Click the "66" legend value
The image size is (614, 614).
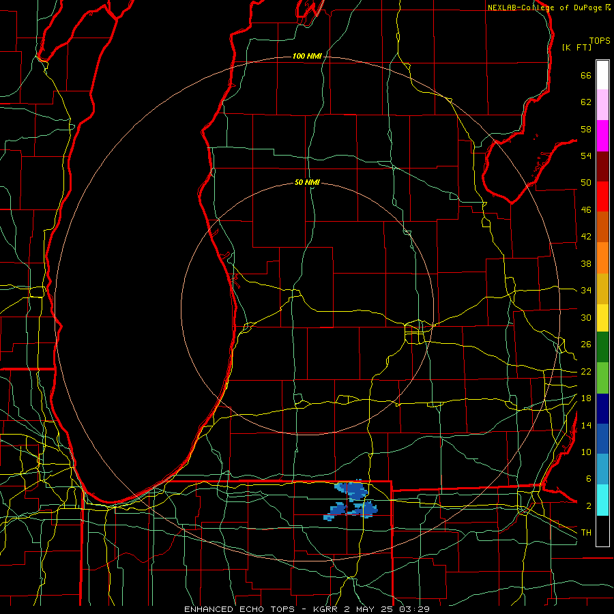[586, 75]
